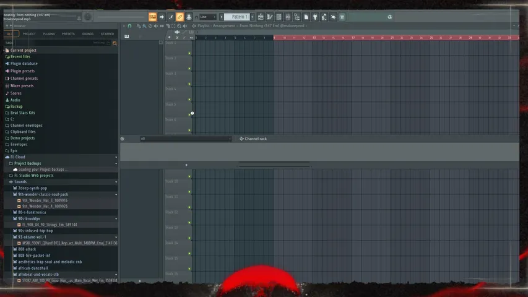Switch to browser PLUGINS tab
Viewport: 528px width, 297px height.
pyautogui.click(x=48, y=33)
